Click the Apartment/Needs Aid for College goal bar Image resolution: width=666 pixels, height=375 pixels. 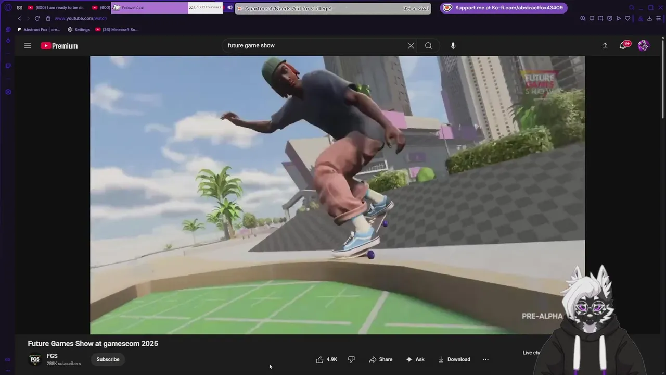(333, 8)
